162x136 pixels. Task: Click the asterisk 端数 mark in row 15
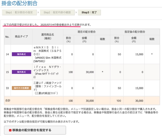[x=103, y=72]
